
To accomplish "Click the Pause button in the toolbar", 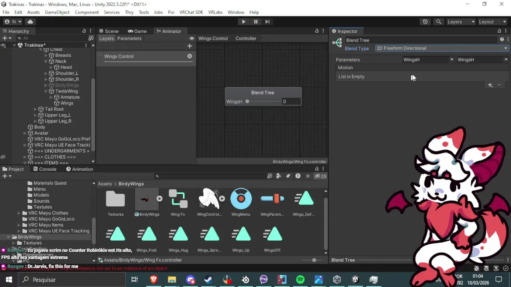I will point(255,22).
